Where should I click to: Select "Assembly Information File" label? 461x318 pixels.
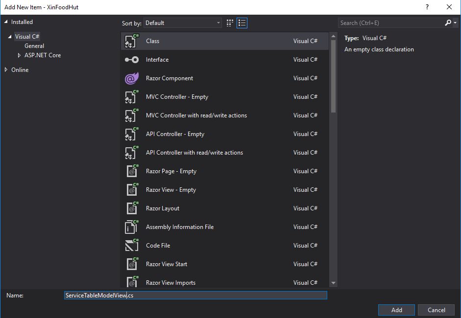tap(180, 227)
